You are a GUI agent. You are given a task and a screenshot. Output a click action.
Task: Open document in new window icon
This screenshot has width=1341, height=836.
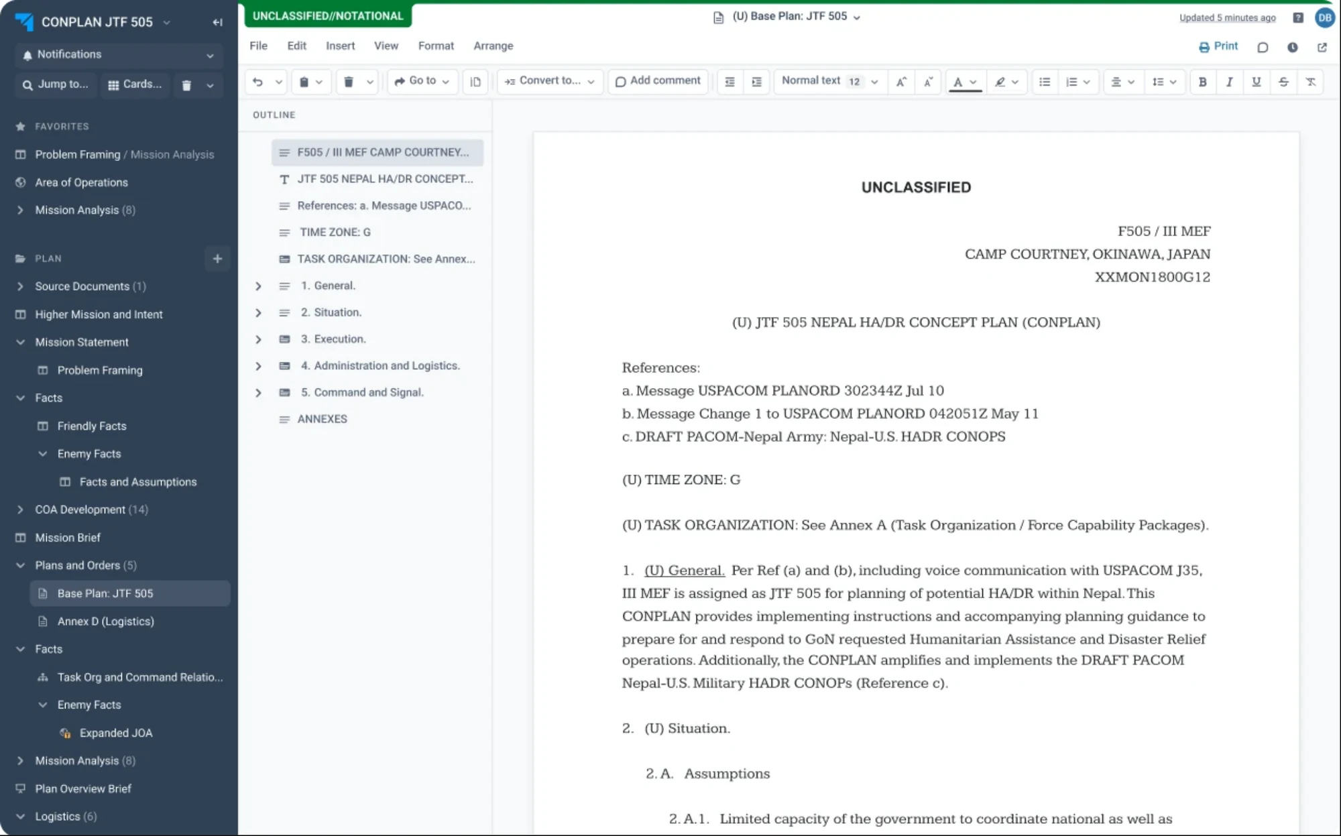[x=1322, y=47]
